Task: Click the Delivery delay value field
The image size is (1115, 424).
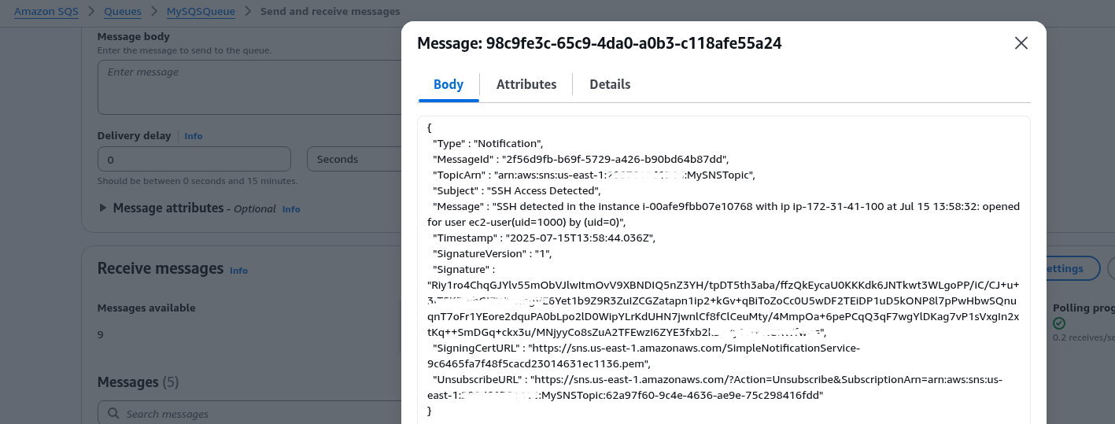Action: click(197, 159)
